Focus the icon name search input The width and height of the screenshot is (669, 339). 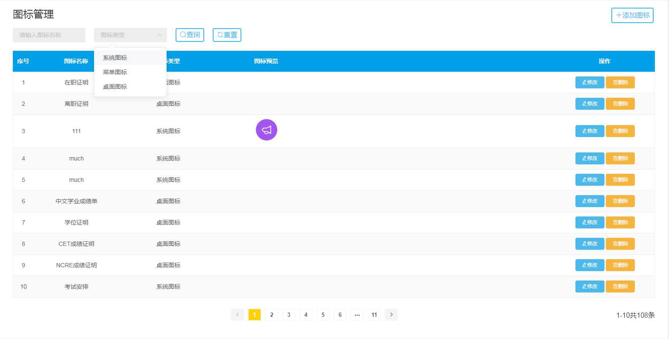pos(49,35)
